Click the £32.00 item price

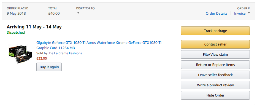pyautogui.click(x=42, y=58)
